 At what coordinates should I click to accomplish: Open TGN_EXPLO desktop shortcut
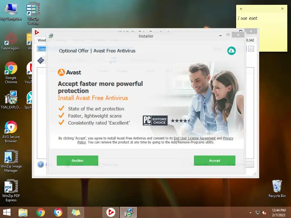point(11,100)
